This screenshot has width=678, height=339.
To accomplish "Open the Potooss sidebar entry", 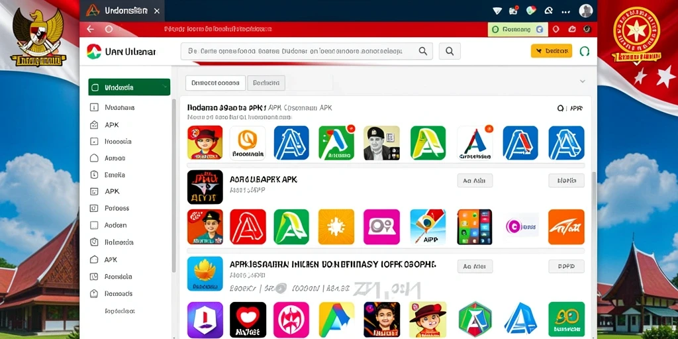I will [117, 208].
